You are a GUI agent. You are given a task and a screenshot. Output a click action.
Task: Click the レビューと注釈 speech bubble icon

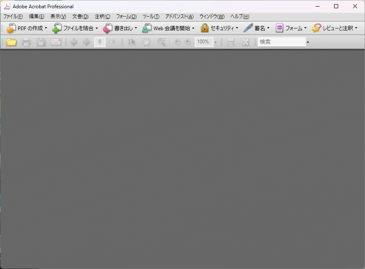pos(317,28)
